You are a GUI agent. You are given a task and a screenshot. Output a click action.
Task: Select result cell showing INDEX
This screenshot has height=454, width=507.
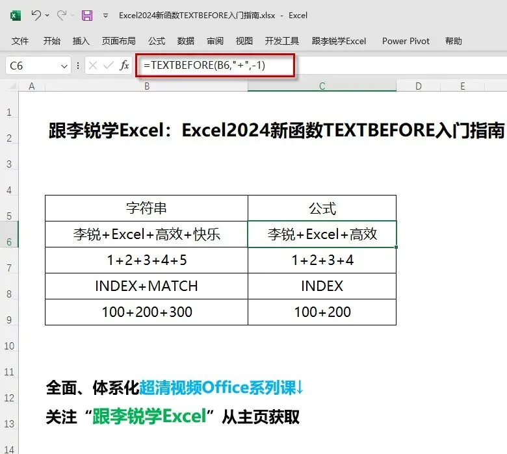pos(322,286)
